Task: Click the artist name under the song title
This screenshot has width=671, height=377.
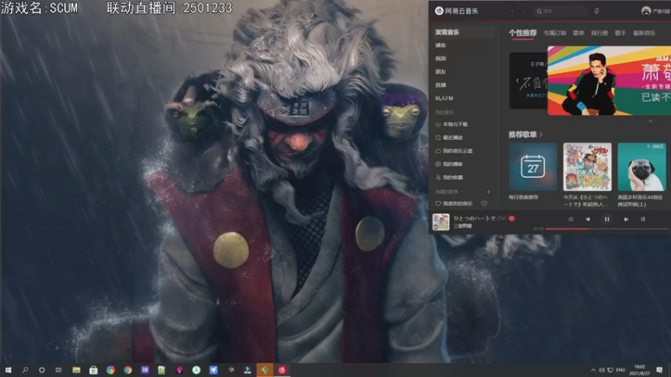Action: pyautogui.click(x=463, y=225)
